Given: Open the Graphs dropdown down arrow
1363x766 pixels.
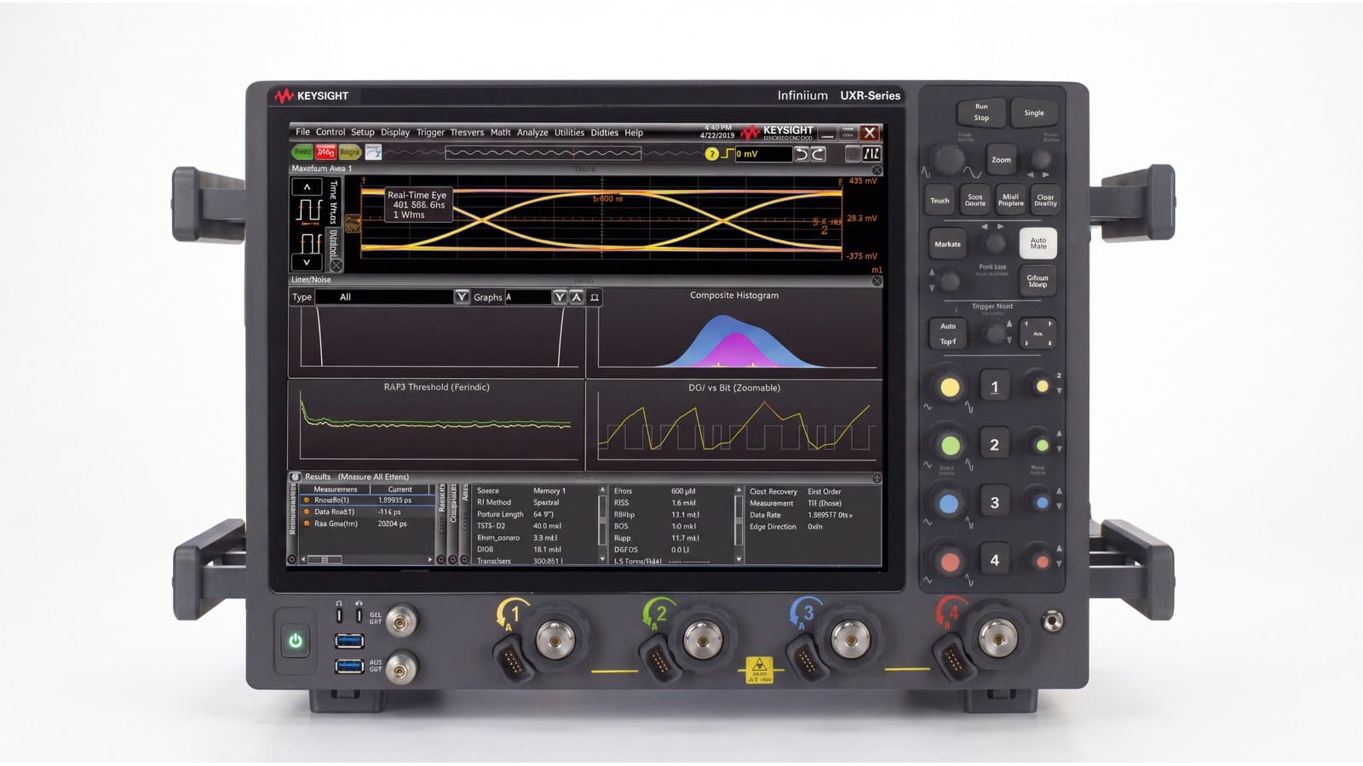Looking at the screenshot, I should click(x=560, y=297).
